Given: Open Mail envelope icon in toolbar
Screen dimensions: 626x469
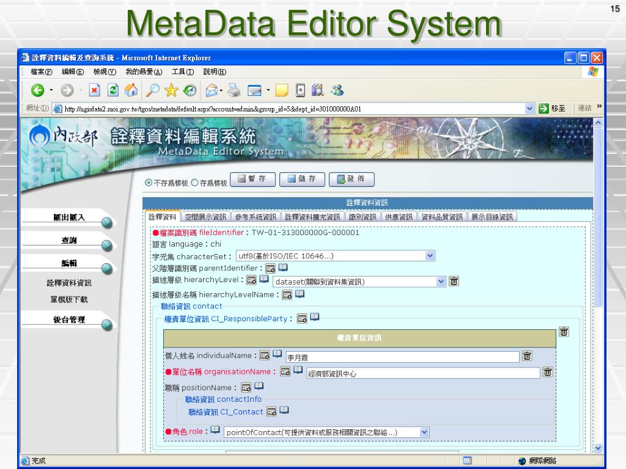Looking at the screenshot, I should pos(212,90).
